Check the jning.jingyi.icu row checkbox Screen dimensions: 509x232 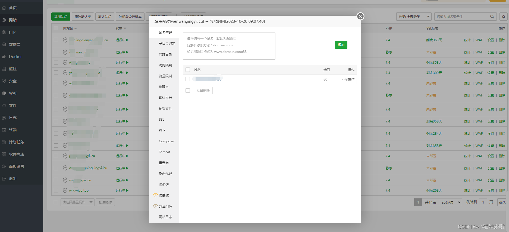(x=56, y=168)
